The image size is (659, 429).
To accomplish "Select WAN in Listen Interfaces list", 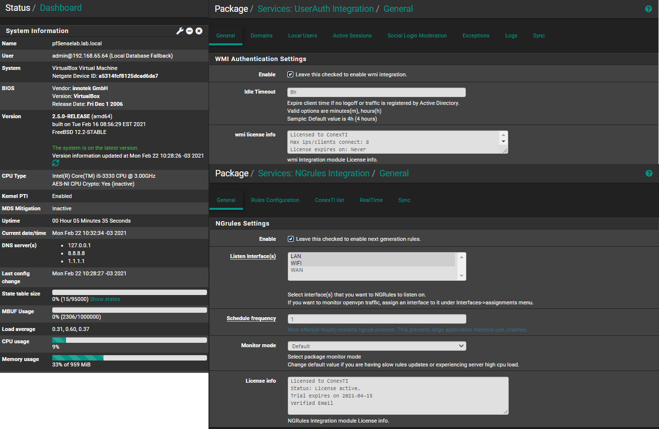I will [x=372, y=270].
